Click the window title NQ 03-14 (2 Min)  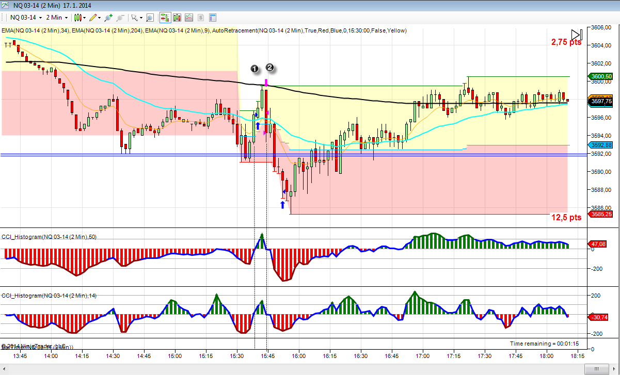point(36,5)
